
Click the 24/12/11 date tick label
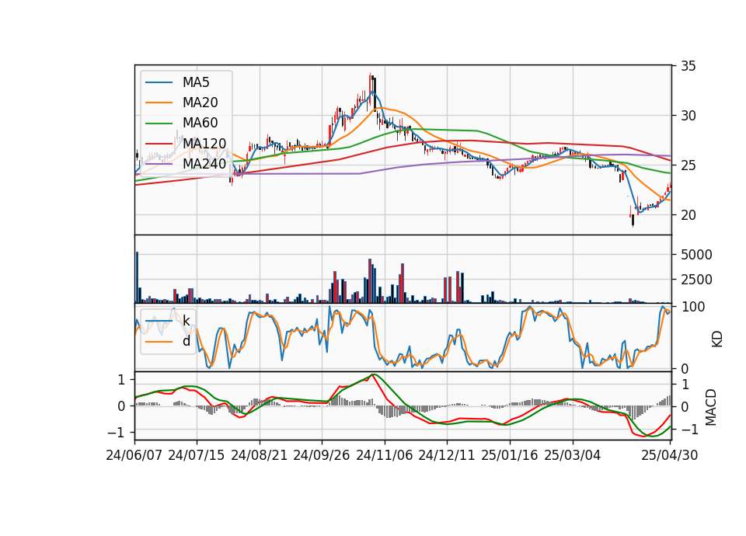pyautogui.click(x=447, y=455)
